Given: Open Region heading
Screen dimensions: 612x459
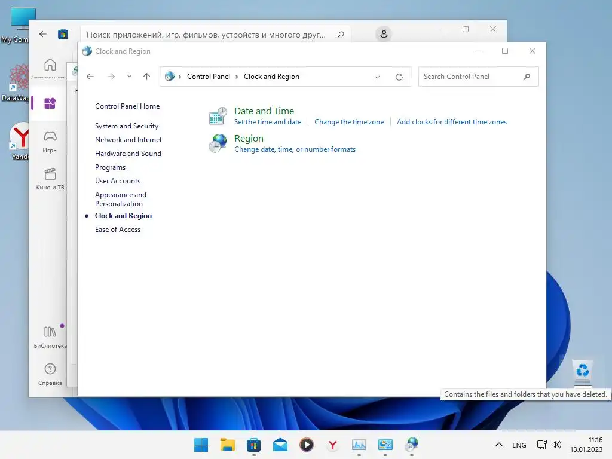Looking at the screenshot, I should 249,139.
